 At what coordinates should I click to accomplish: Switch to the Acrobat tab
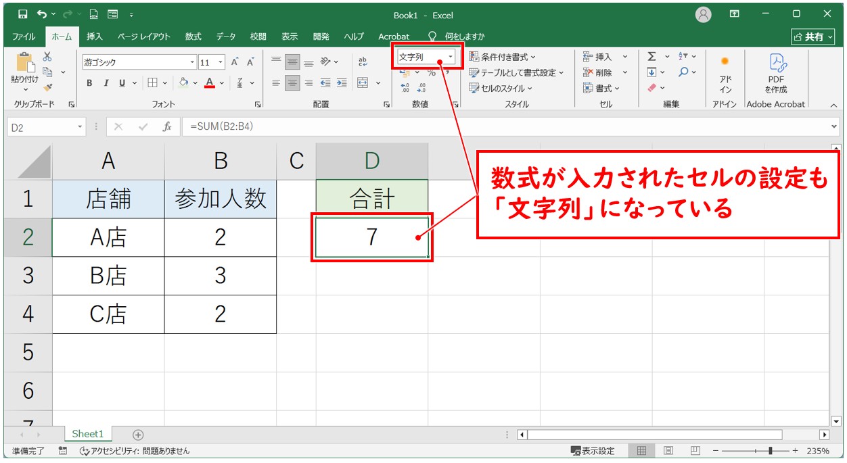coord(394,36)
